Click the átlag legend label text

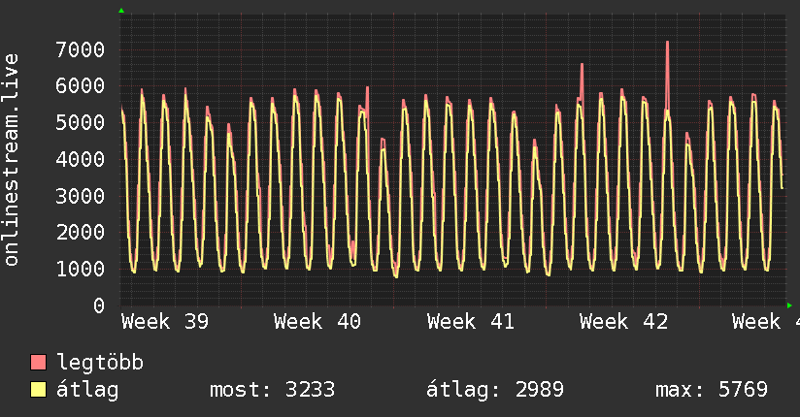87,390
